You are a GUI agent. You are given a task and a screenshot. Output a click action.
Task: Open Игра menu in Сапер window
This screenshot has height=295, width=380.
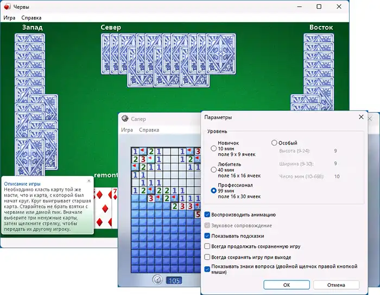(127, 130)
